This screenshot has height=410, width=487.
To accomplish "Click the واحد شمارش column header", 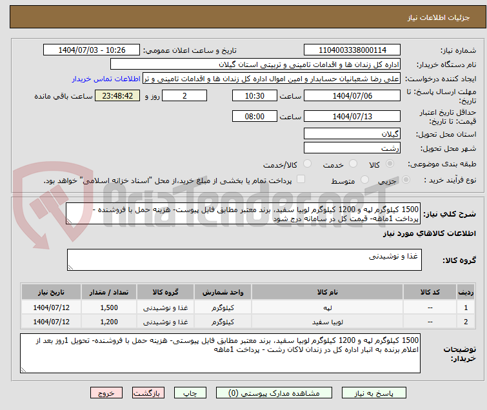I will [x=223, y=292].
